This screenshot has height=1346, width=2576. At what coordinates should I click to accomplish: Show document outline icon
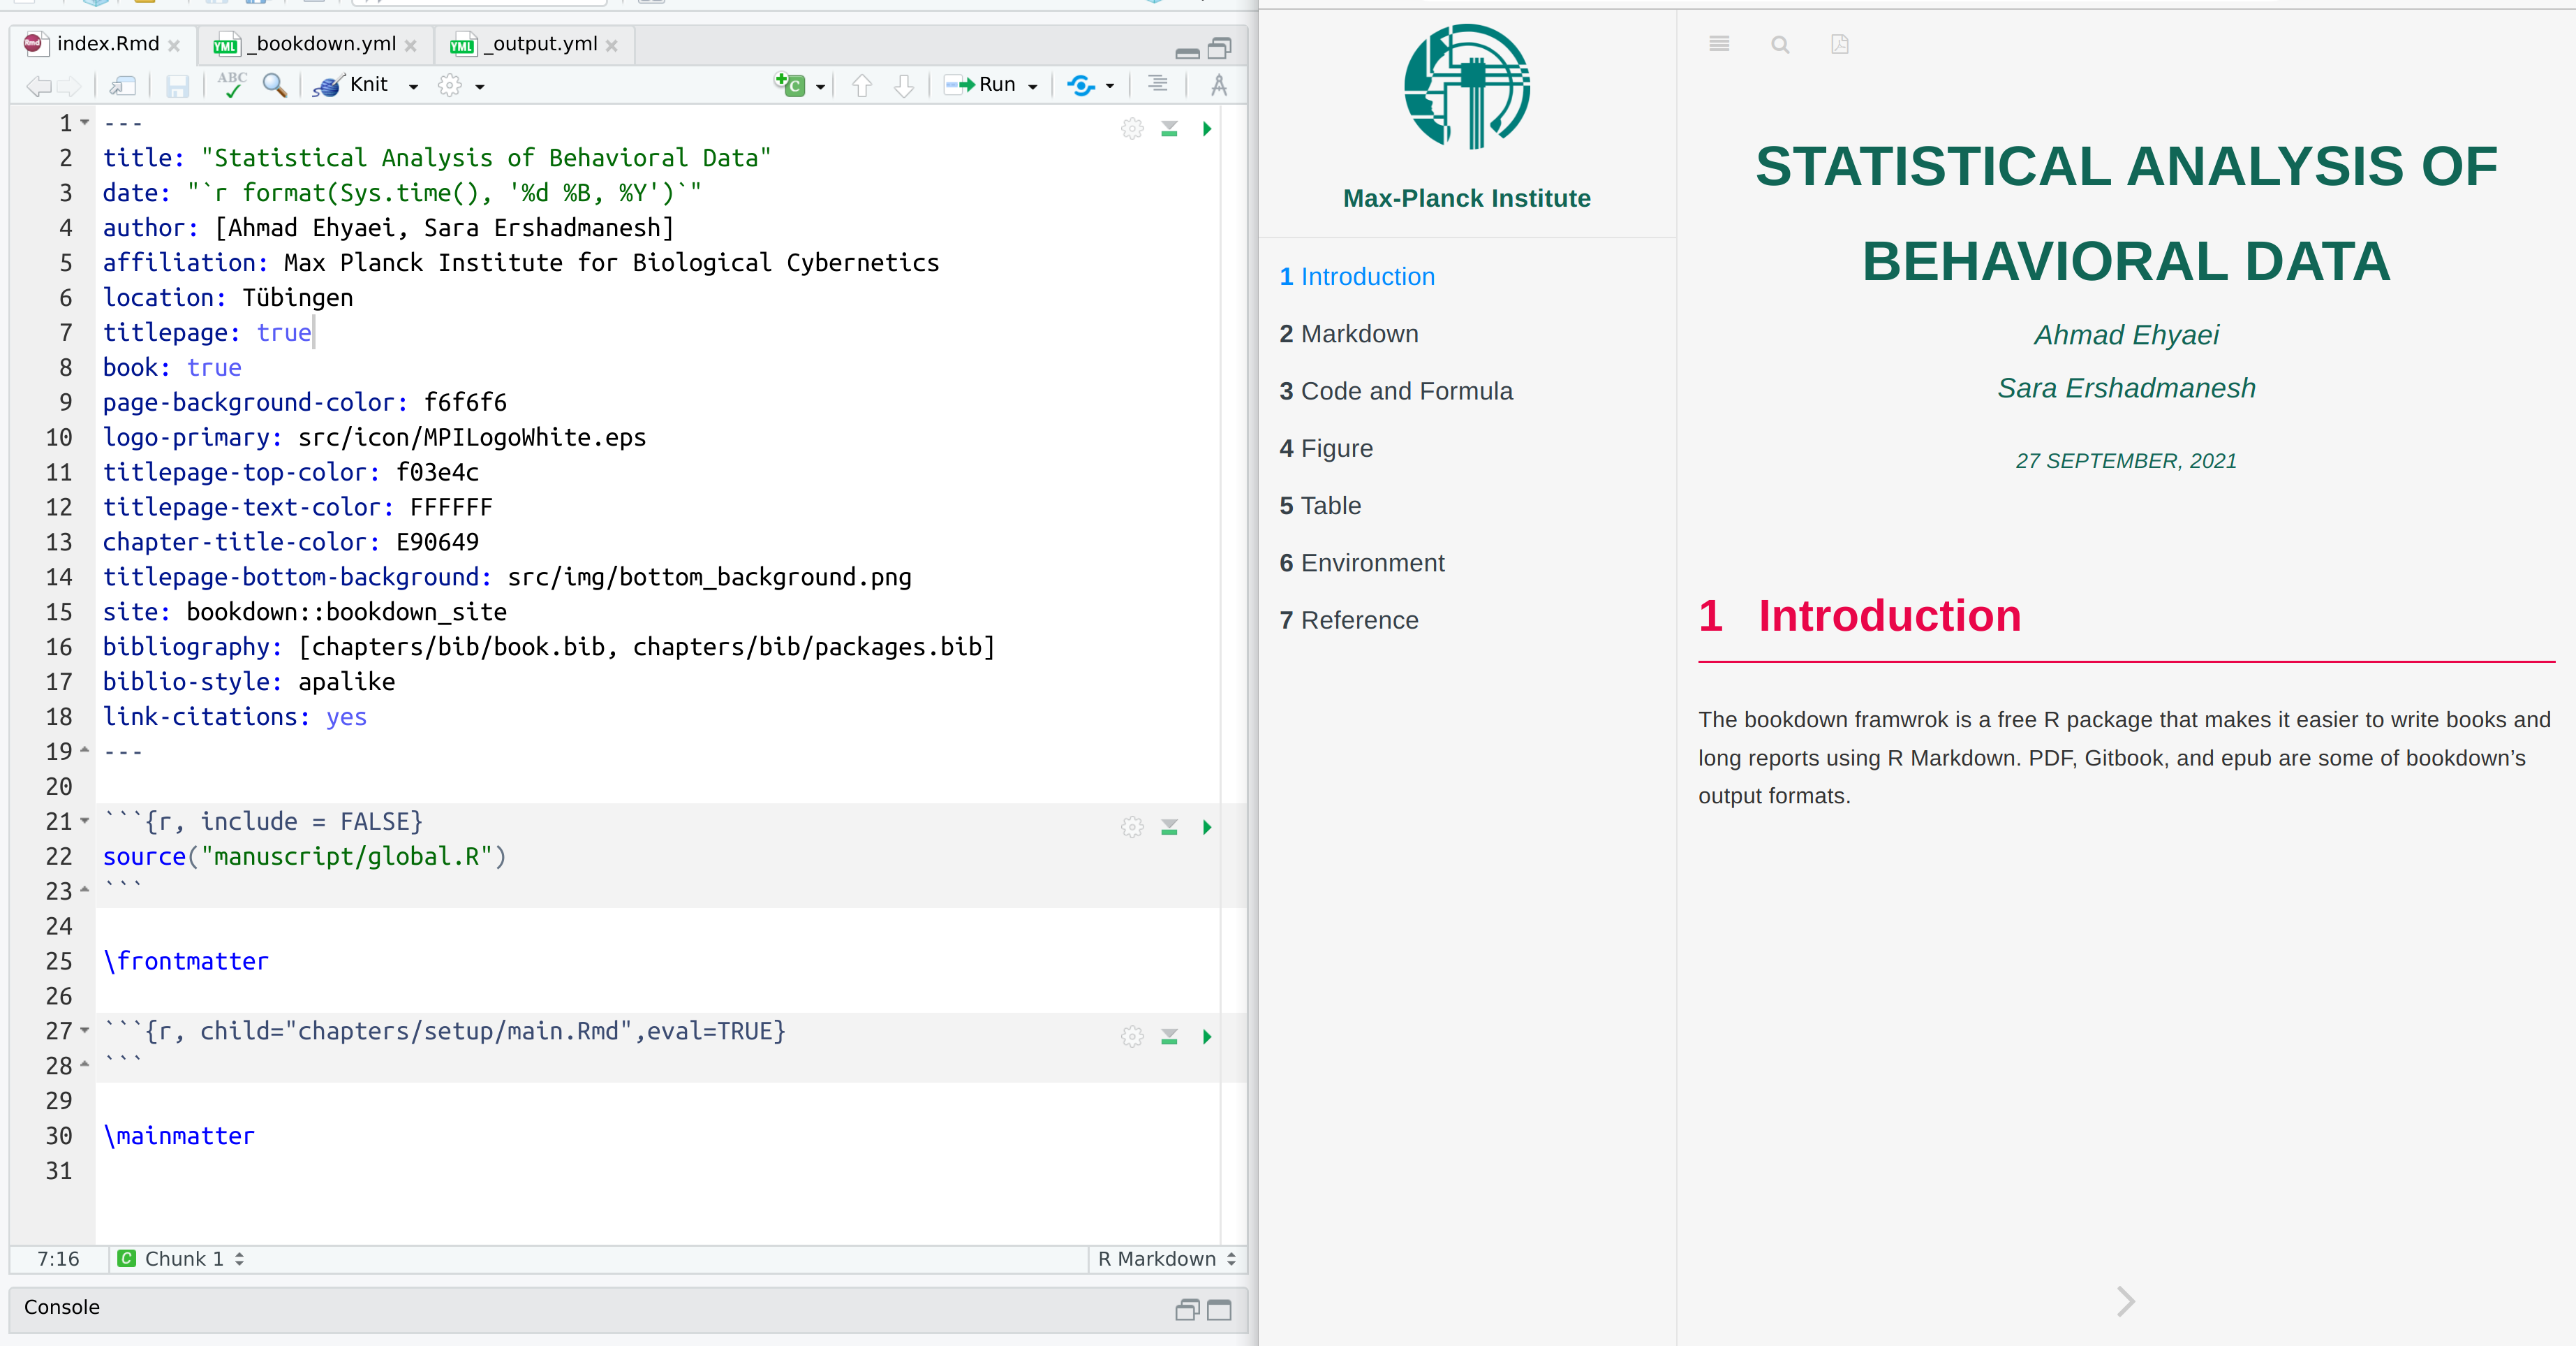coord(1158,85)
